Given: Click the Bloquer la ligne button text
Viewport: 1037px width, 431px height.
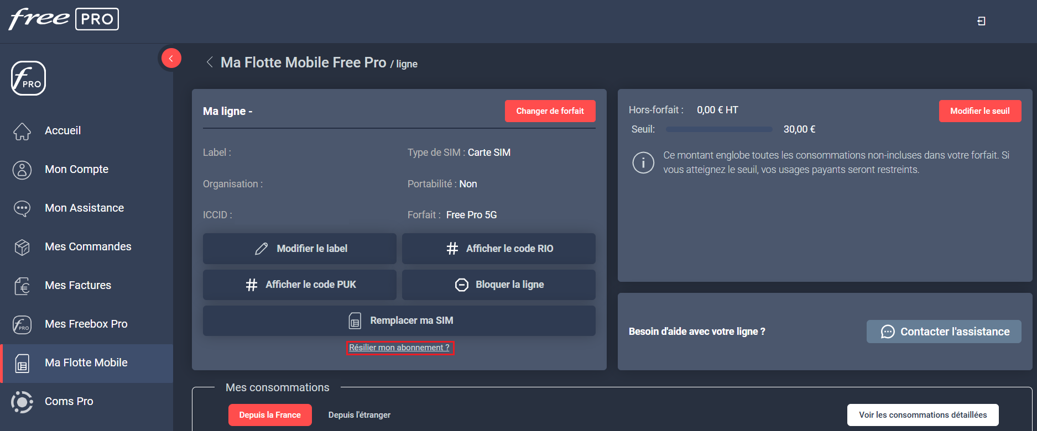Looking at the screenshot, I should [510, 285].
